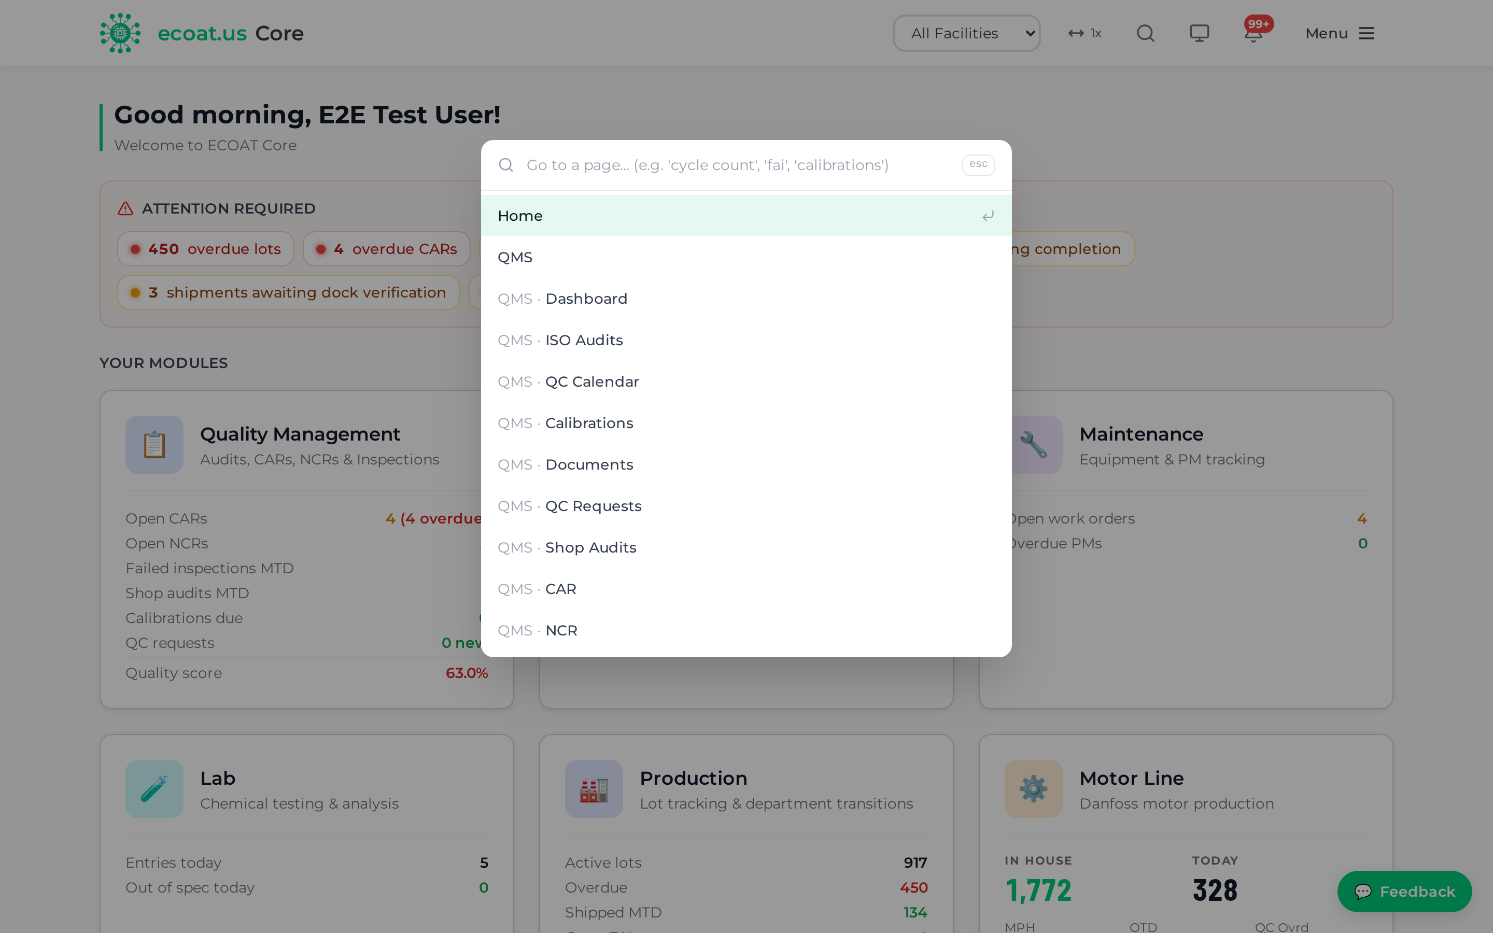Click the Production factory icon
Screen dimensions: 1493x933
click(594, 788)
